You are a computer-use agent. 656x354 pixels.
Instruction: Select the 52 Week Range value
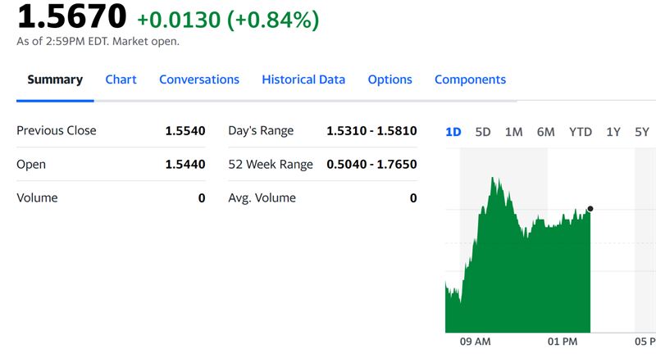(371, 164)
